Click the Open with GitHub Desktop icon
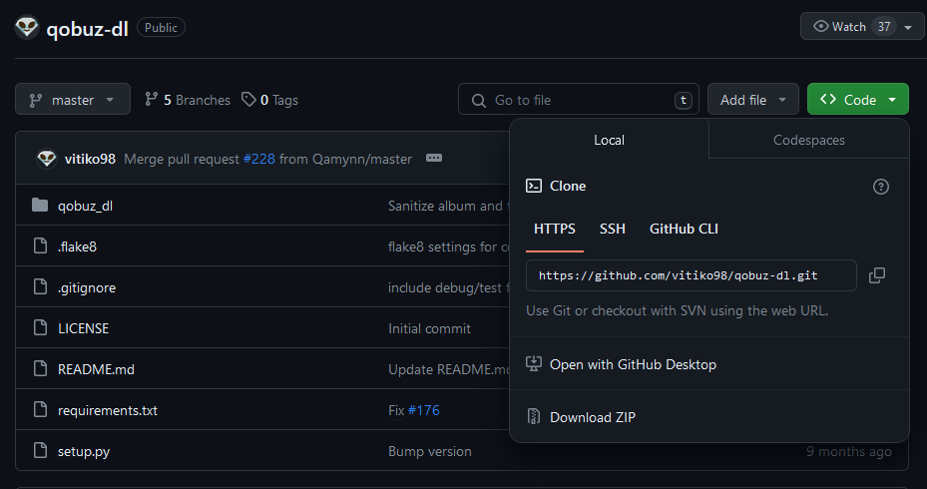Viewport: 927px width, 489px height. coord(534,364)
